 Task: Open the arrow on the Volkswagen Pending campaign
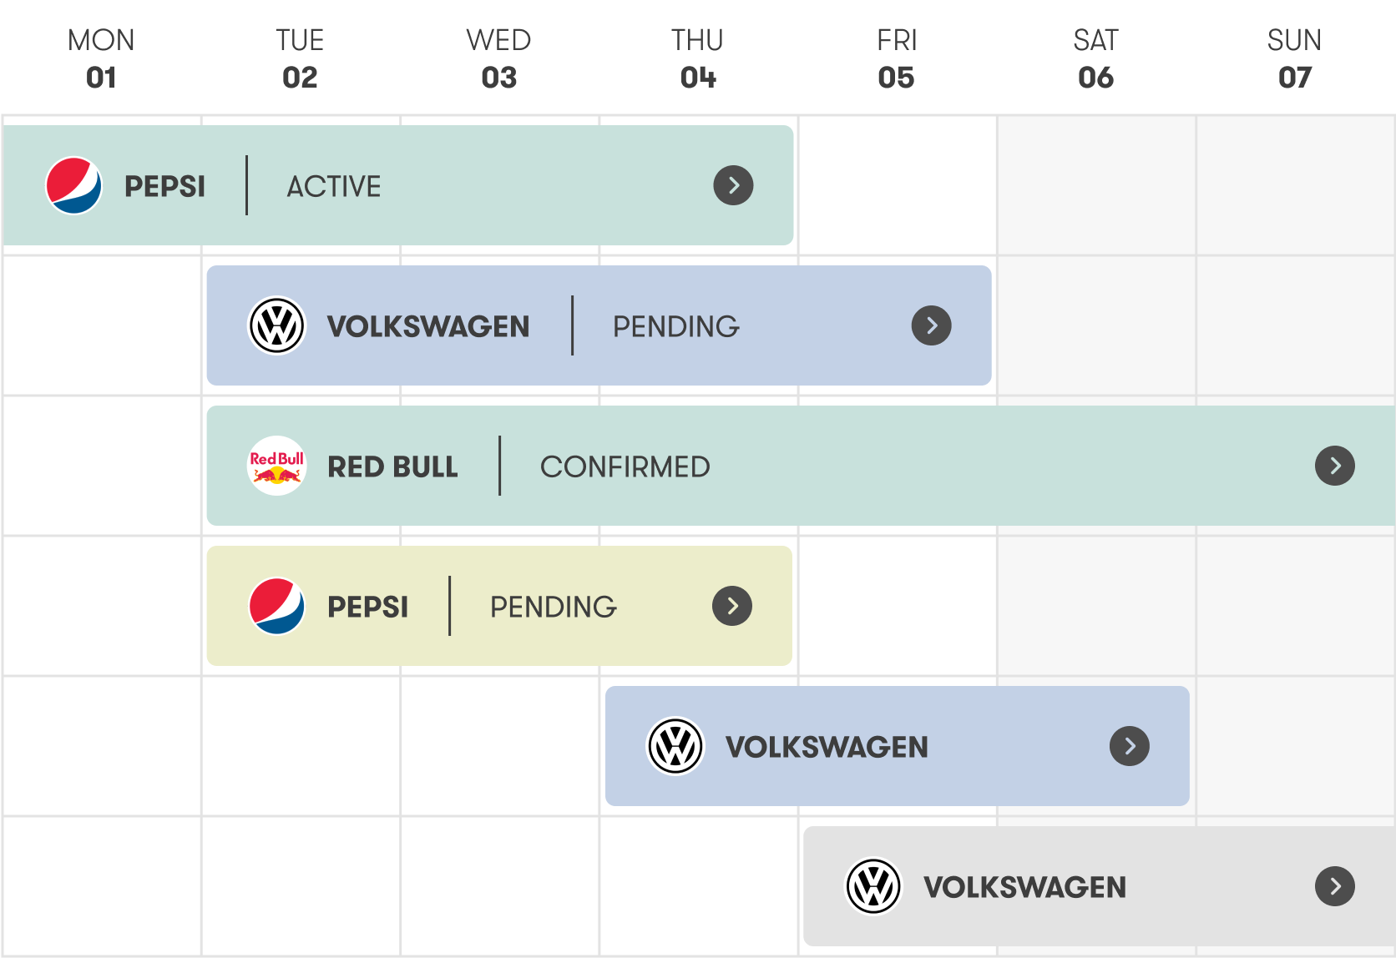tap(932, 325)
